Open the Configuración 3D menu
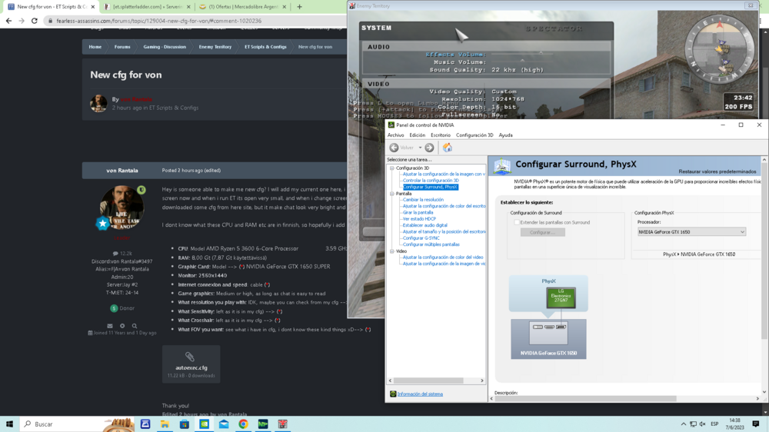 474,135
